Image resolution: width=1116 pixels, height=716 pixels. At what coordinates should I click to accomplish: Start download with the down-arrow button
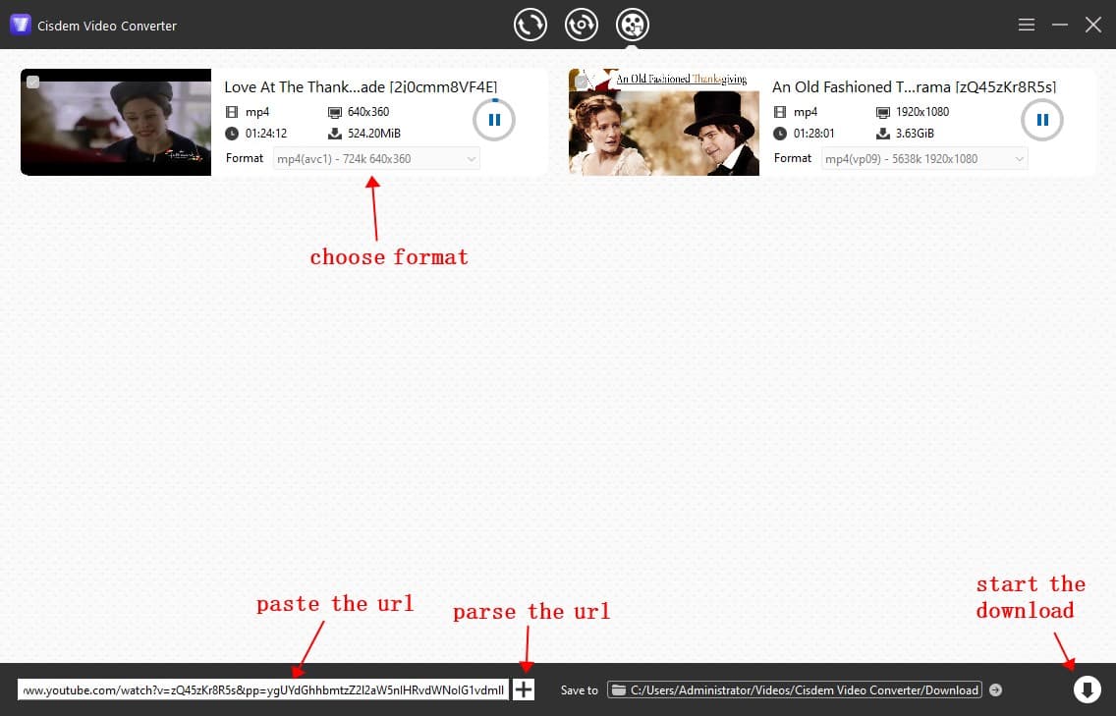coord(1087,688)
